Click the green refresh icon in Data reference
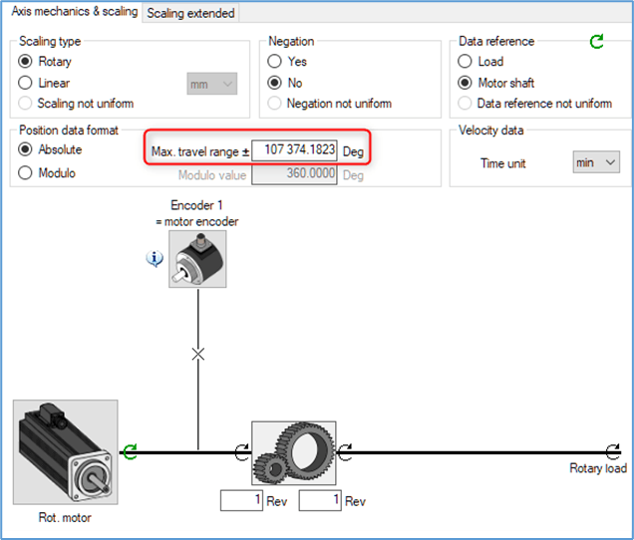Image resolution: width=634 pixels, height=540 pixels. pos(597,42)
